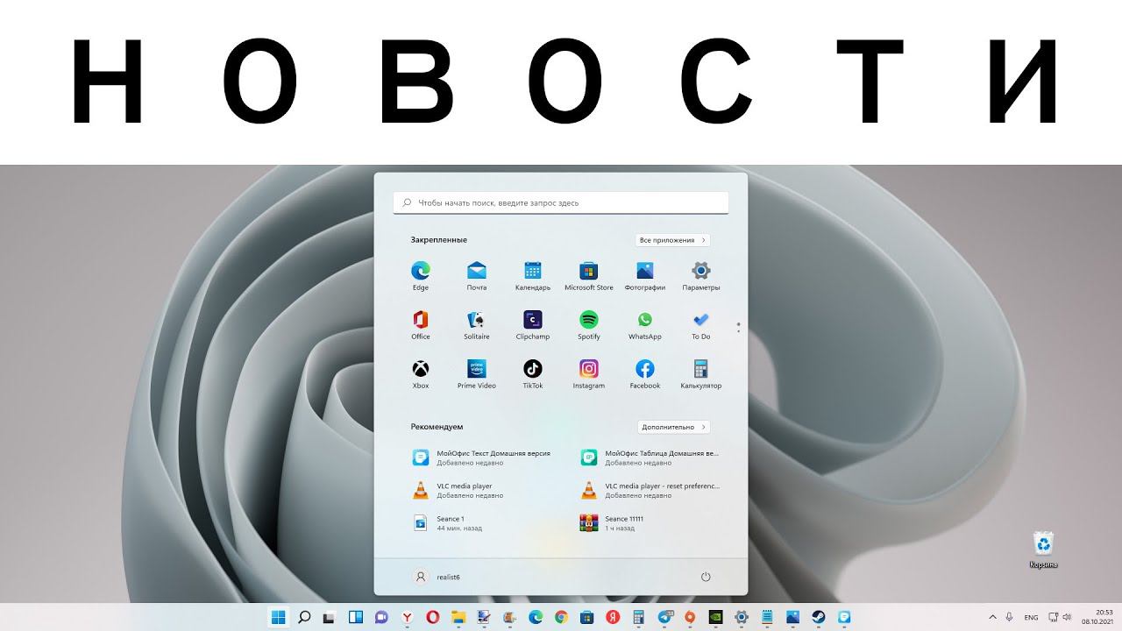Launch the Office app
Viewport: 1122px width, 631px height.
[x=421, y=324]
